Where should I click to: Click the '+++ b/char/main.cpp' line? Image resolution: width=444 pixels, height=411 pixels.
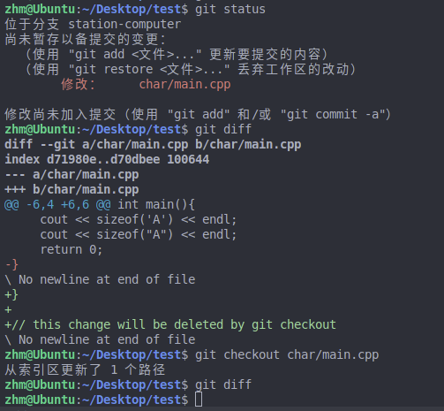point(71,189)
